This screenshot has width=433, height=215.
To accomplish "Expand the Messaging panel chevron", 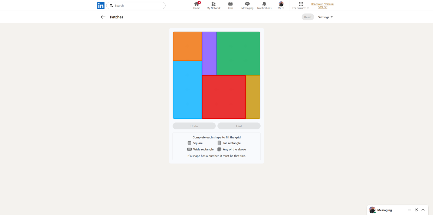I will 423,210.
